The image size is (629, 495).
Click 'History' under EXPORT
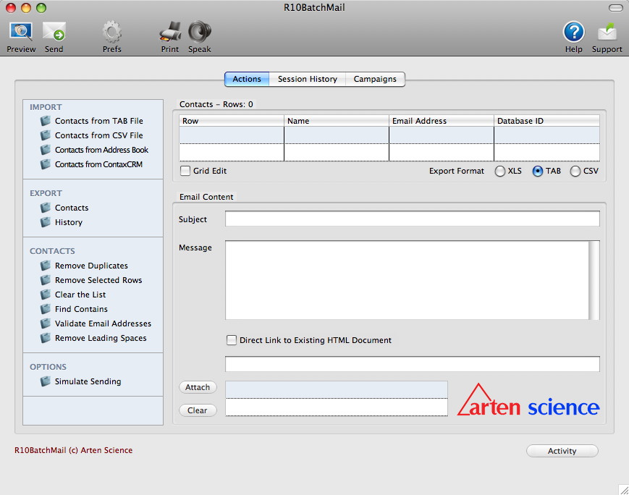(69, 222)
